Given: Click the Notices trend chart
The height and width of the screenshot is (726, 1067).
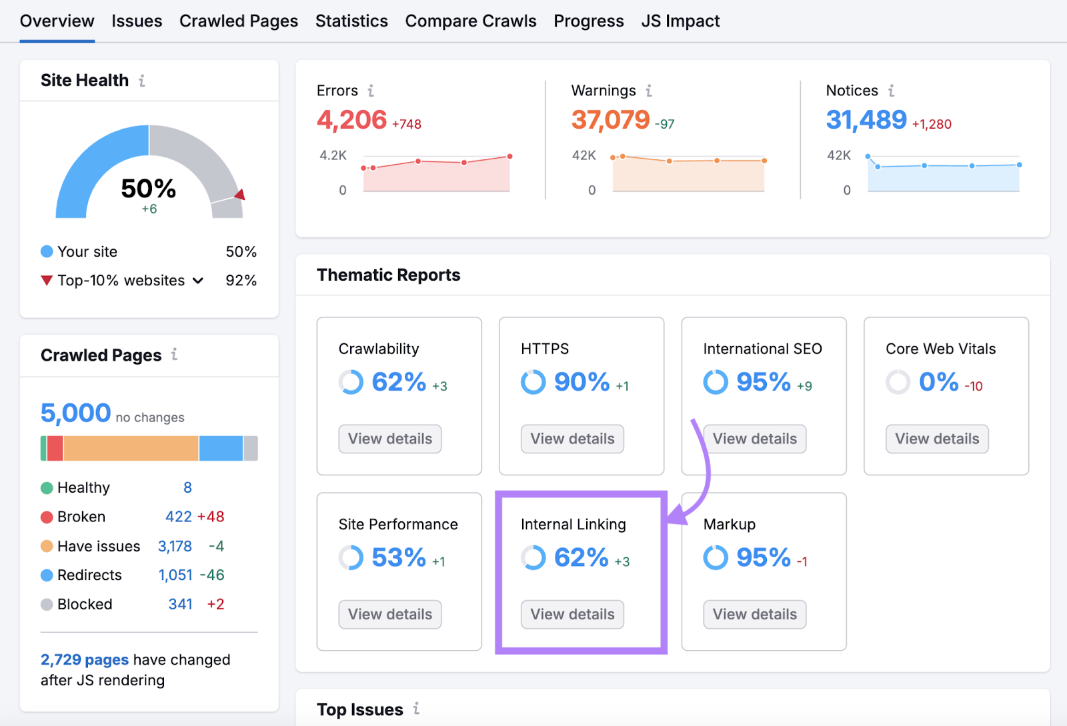Looking at the screenshot, I should click(943, 173).
